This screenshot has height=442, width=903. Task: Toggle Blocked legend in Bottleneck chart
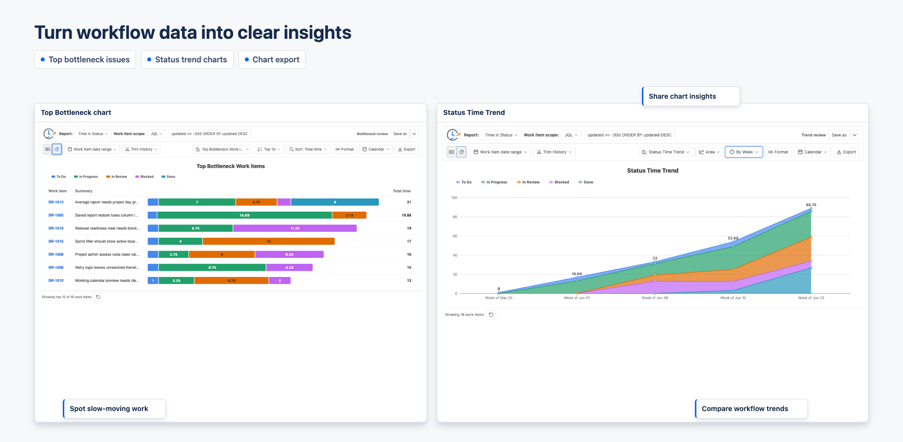pyautogui.click(x=144, y=177)
